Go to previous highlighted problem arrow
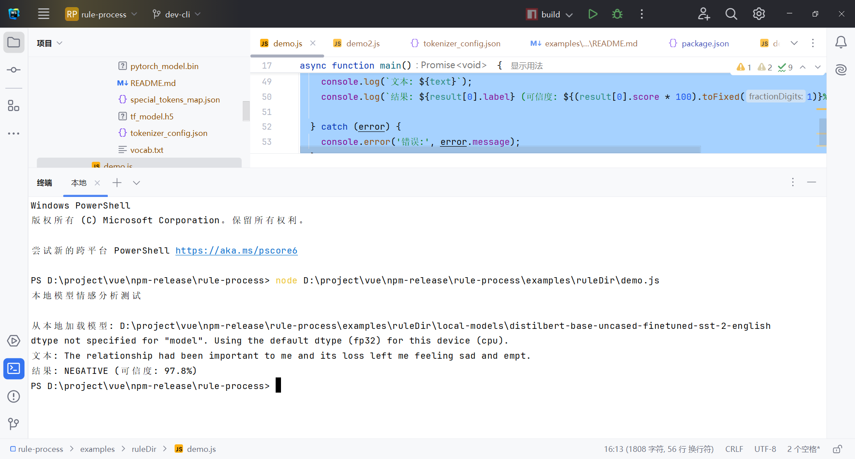The image size is (855, 459). (803, 67)
